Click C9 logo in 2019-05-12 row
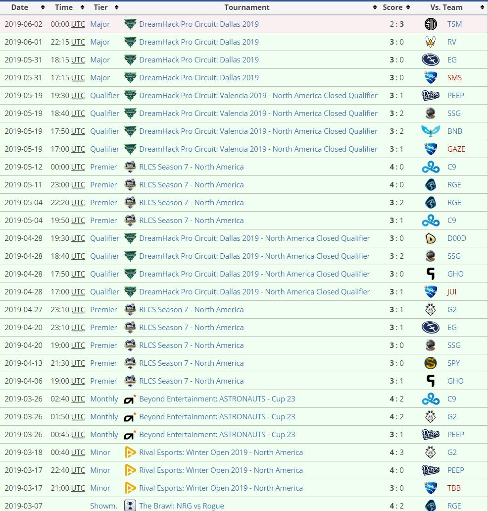The image size is (488, 511). pos(431,167)
